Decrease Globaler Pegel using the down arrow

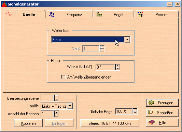(135, 113)
